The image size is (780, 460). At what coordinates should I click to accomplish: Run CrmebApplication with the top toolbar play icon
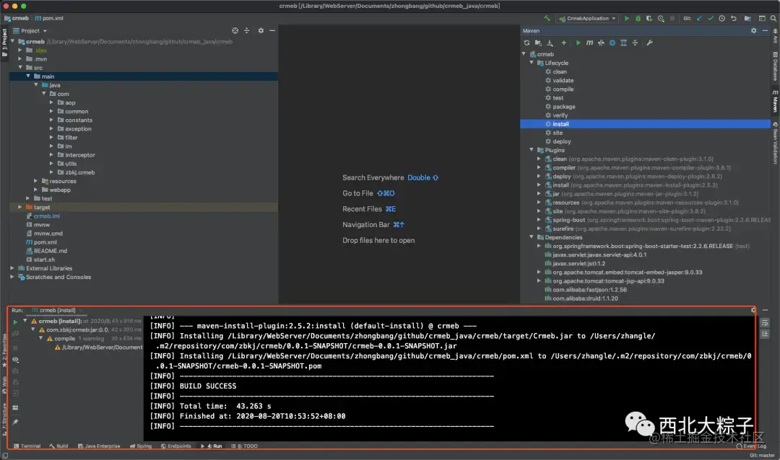[x=626, y=18]
